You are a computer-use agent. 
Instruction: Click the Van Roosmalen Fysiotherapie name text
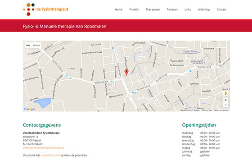41,133
